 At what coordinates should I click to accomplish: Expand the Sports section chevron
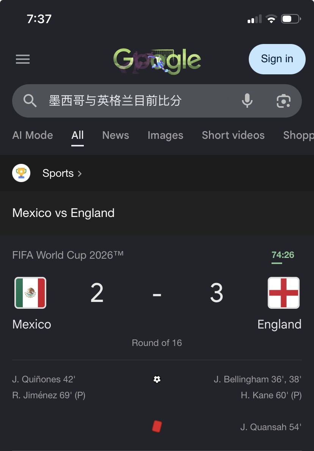(80, 173)
